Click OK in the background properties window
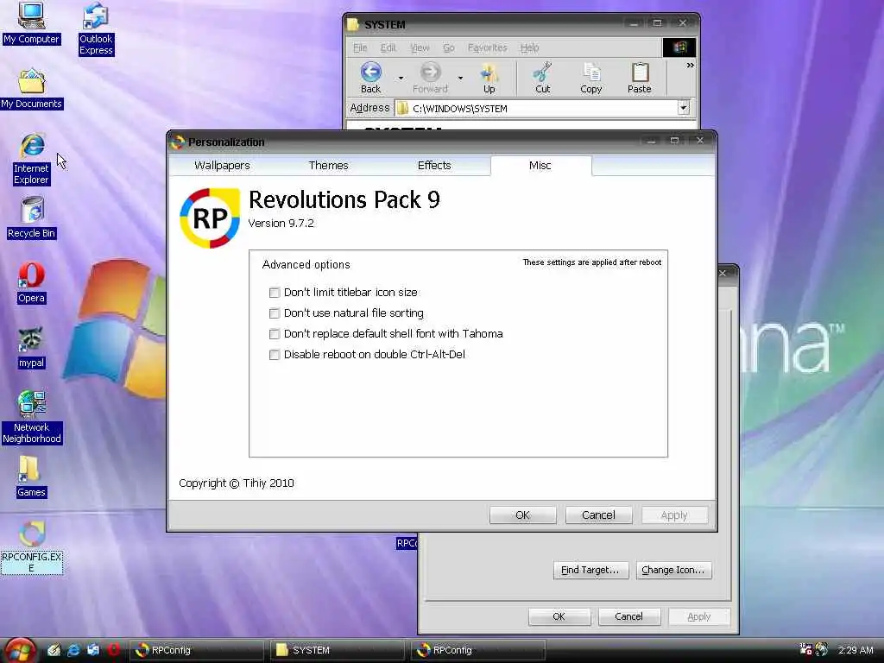The height and width of the screenshot is (663, 884). 559,616
